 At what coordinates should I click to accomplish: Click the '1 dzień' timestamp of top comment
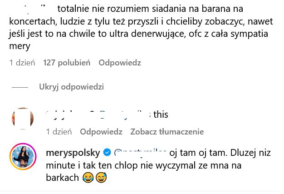pos(23,63)
